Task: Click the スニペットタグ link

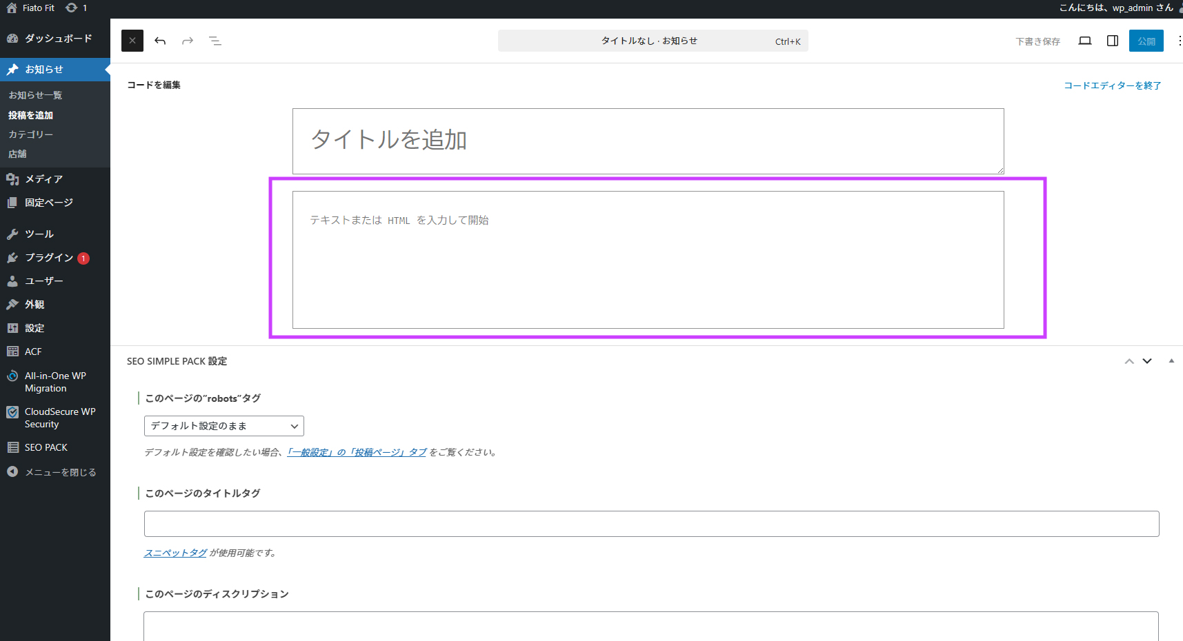Action: pos(175,553)
